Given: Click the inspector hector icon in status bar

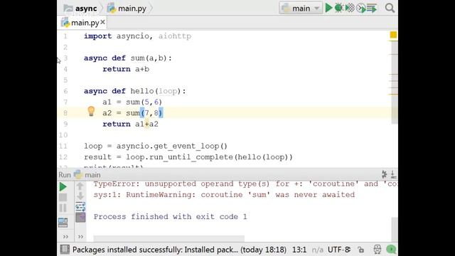Looking at the screenshot, I should (377, 250).
